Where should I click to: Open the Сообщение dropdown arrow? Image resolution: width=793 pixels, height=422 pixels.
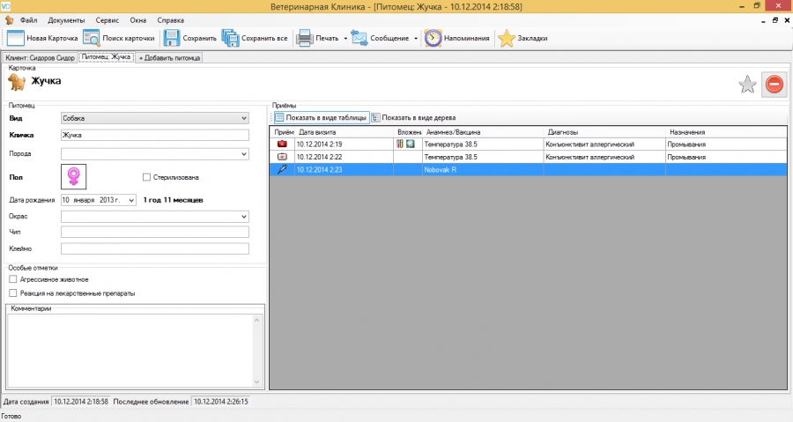point(416,39)
